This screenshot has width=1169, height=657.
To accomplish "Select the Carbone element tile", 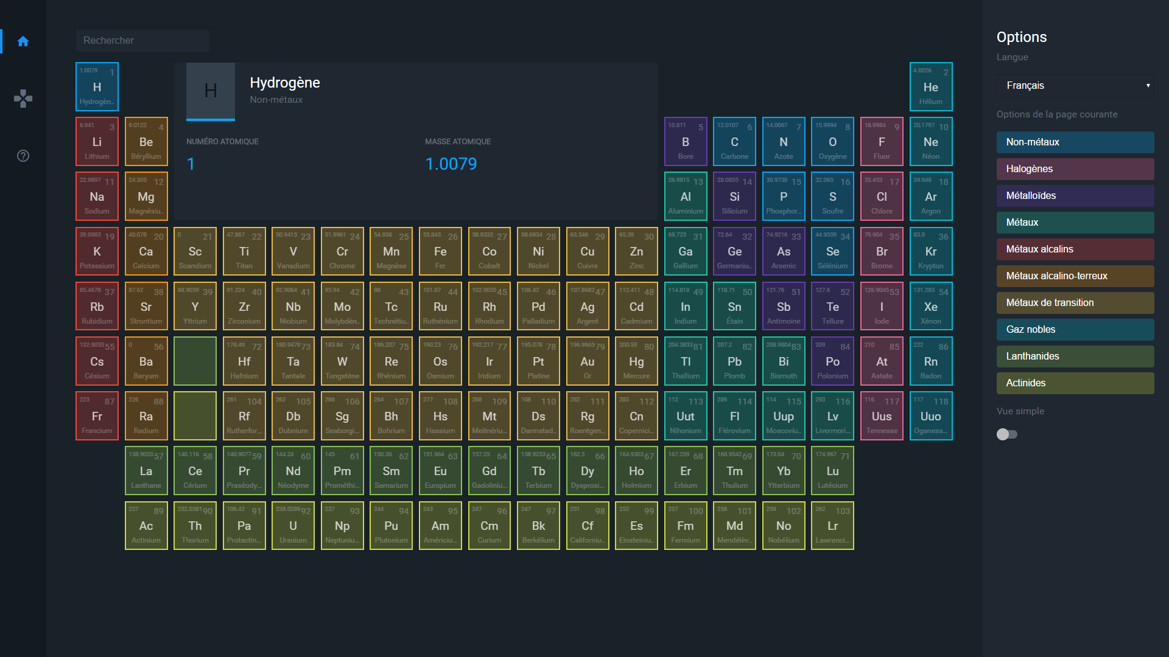I will (x=734, y=141).
